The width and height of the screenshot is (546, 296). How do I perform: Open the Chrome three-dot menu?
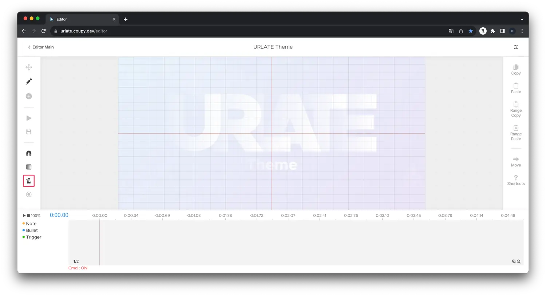point(522,31)
